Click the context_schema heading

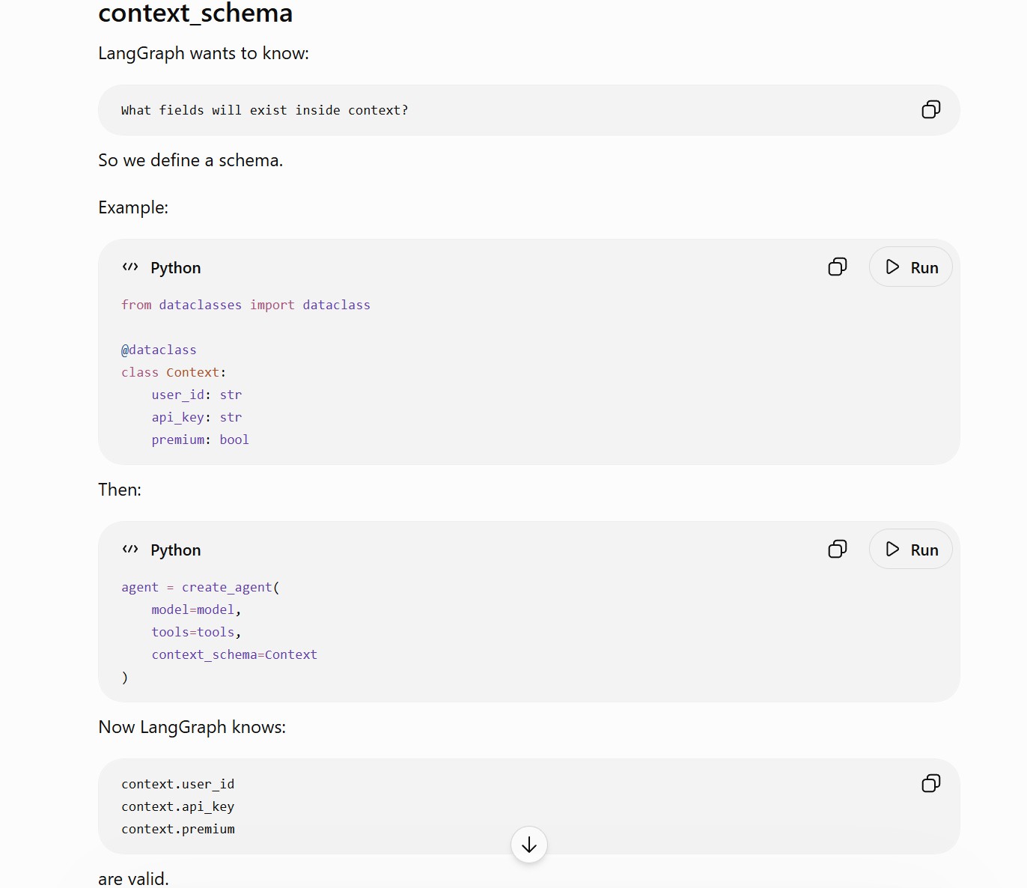tap(195, 13)
